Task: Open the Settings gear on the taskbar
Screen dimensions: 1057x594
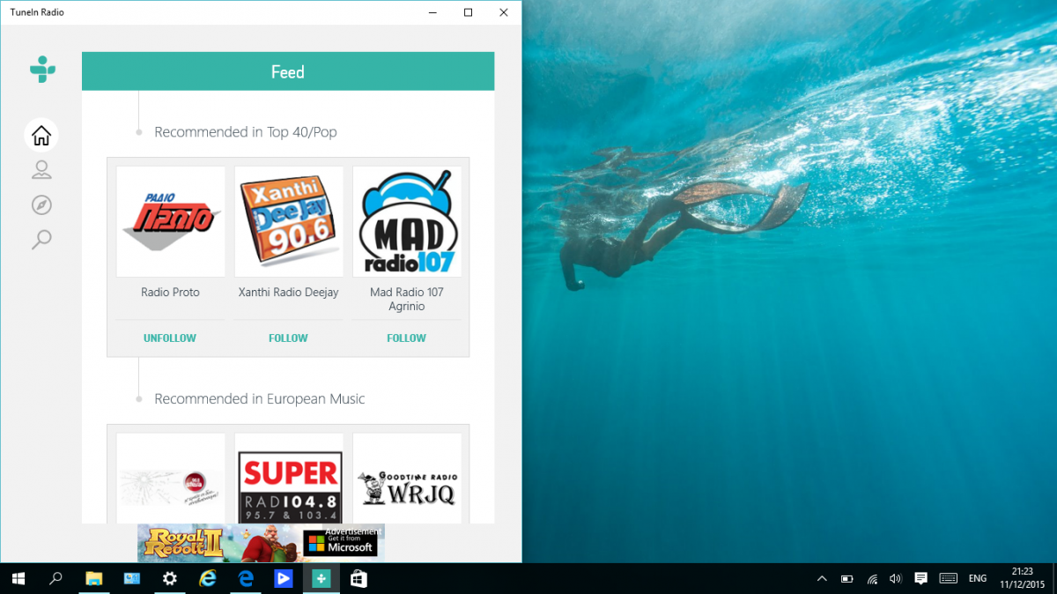Action: pyautogui.click(x=170, y=579)
